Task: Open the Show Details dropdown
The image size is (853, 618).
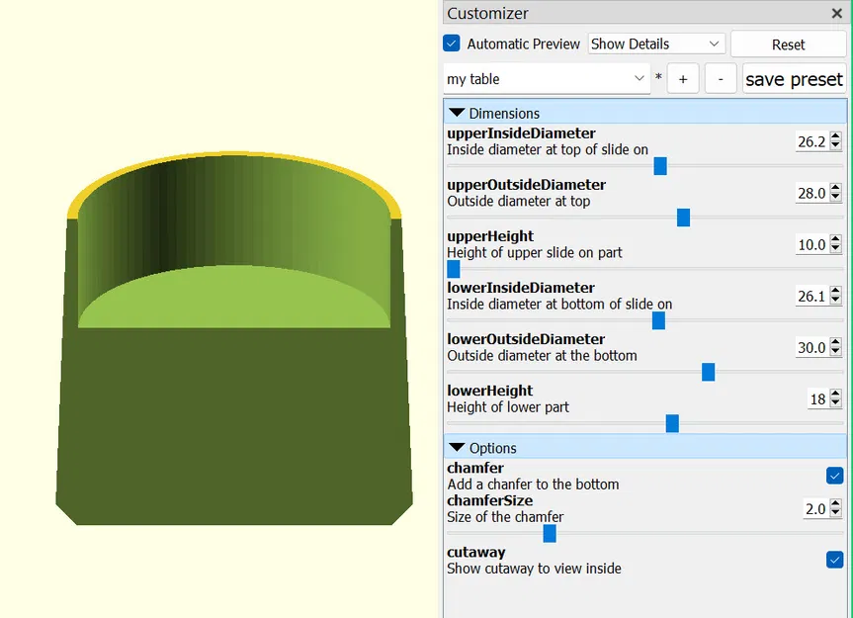Action: 655,44
